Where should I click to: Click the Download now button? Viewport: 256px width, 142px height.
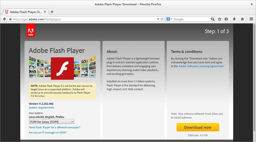pos(198,127)
